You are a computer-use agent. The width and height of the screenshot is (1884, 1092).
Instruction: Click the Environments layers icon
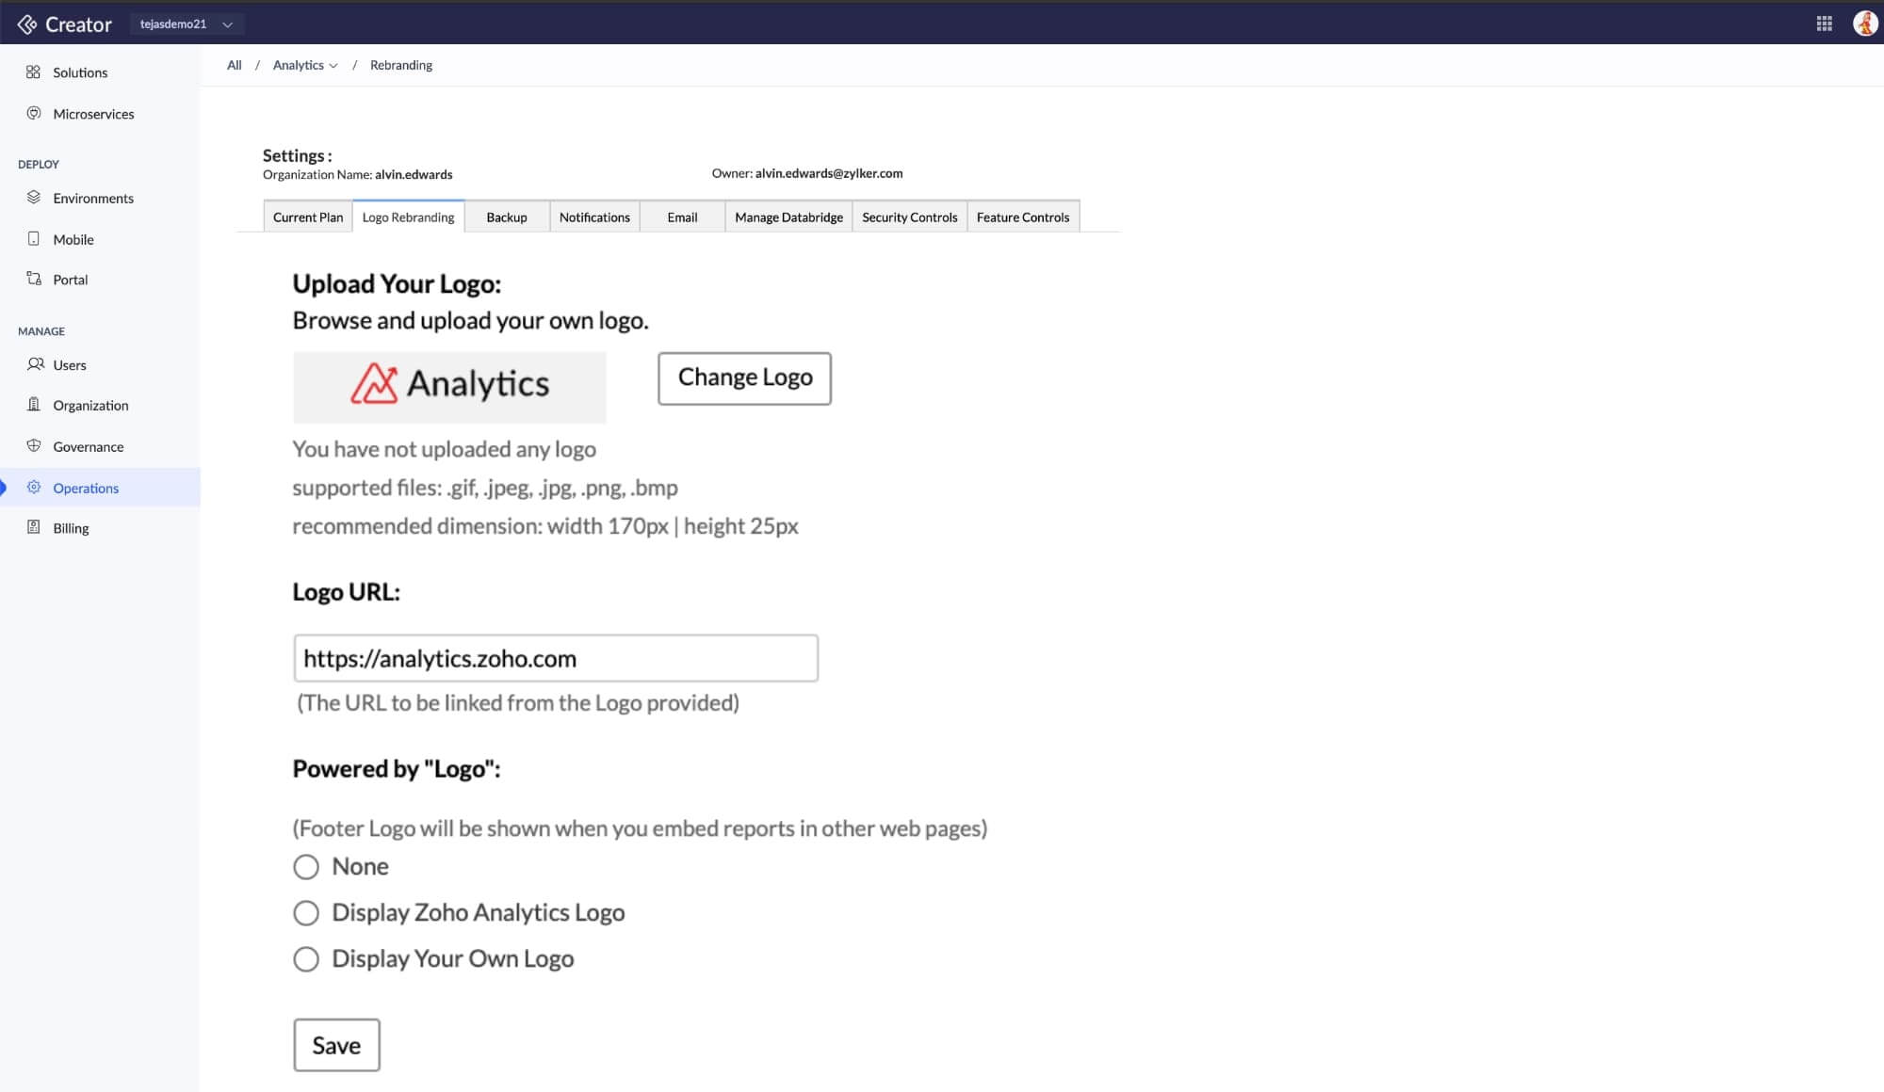coord(34,198)
